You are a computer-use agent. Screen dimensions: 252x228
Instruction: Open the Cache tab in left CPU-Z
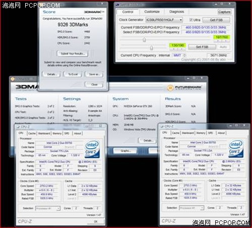[x=32, y=133]
